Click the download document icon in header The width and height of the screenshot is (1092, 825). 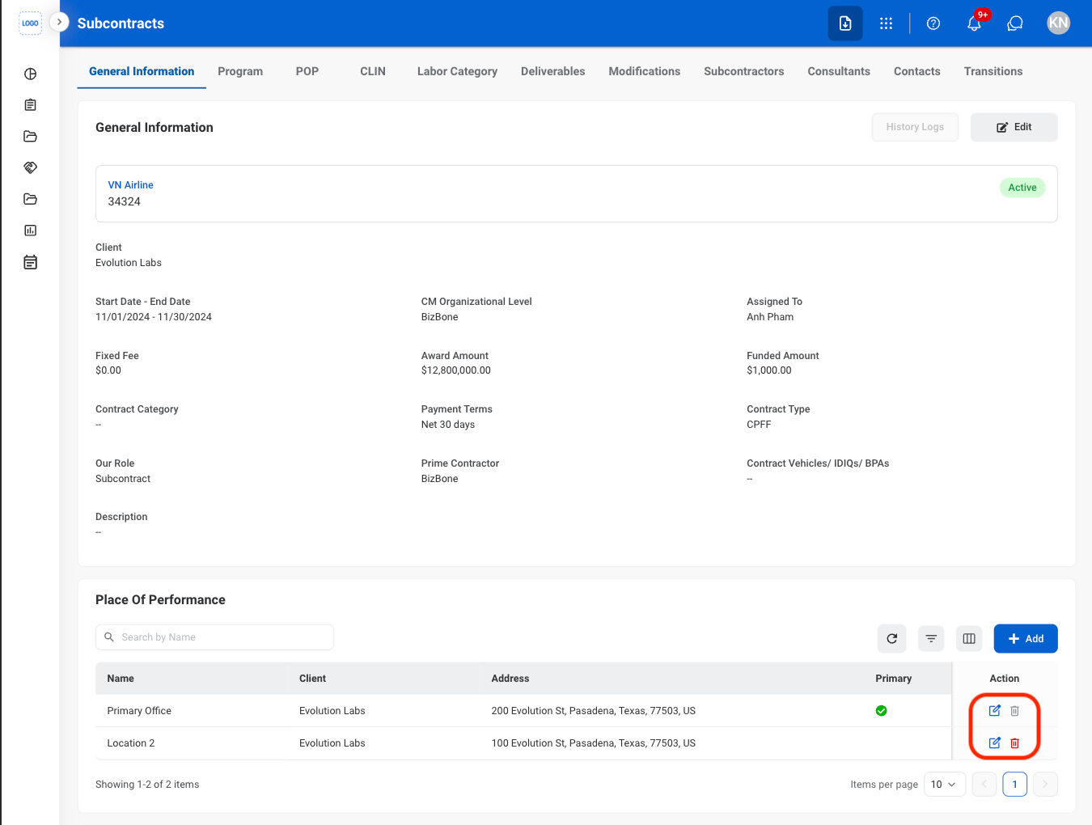tap(845, 23)
